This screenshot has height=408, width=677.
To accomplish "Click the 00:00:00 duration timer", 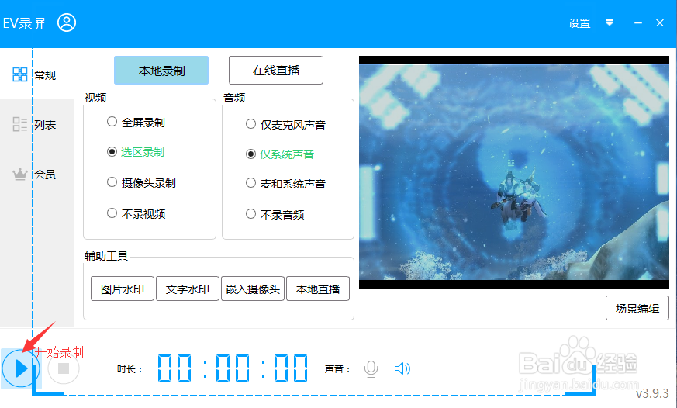I will [x=233, y=368].
